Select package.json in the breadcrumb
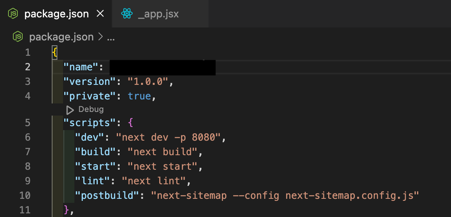451x217 pixels. click(61, 37)
